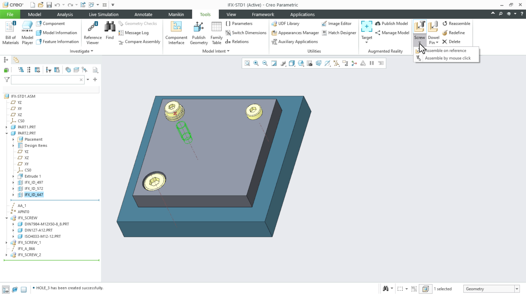Viewport: 526px width, 295px height.
Task: Pause the graphics display update
Action: (371, 63)
